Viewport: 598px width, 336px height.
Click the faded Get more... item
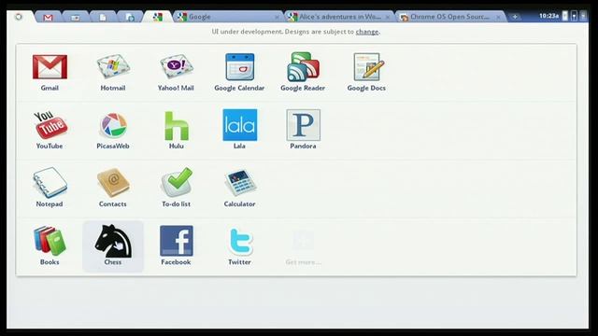(303, 247)
